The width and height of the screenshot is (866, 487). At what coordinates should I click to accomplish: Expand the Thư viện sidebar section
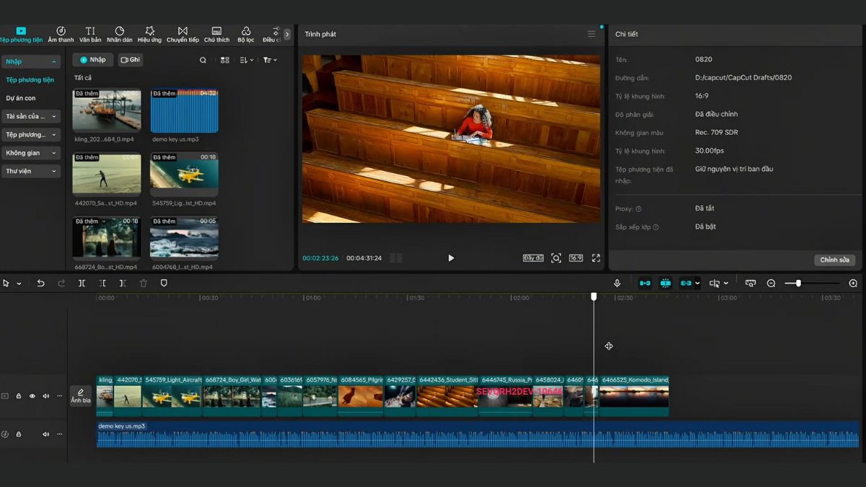tap(30, 171)
